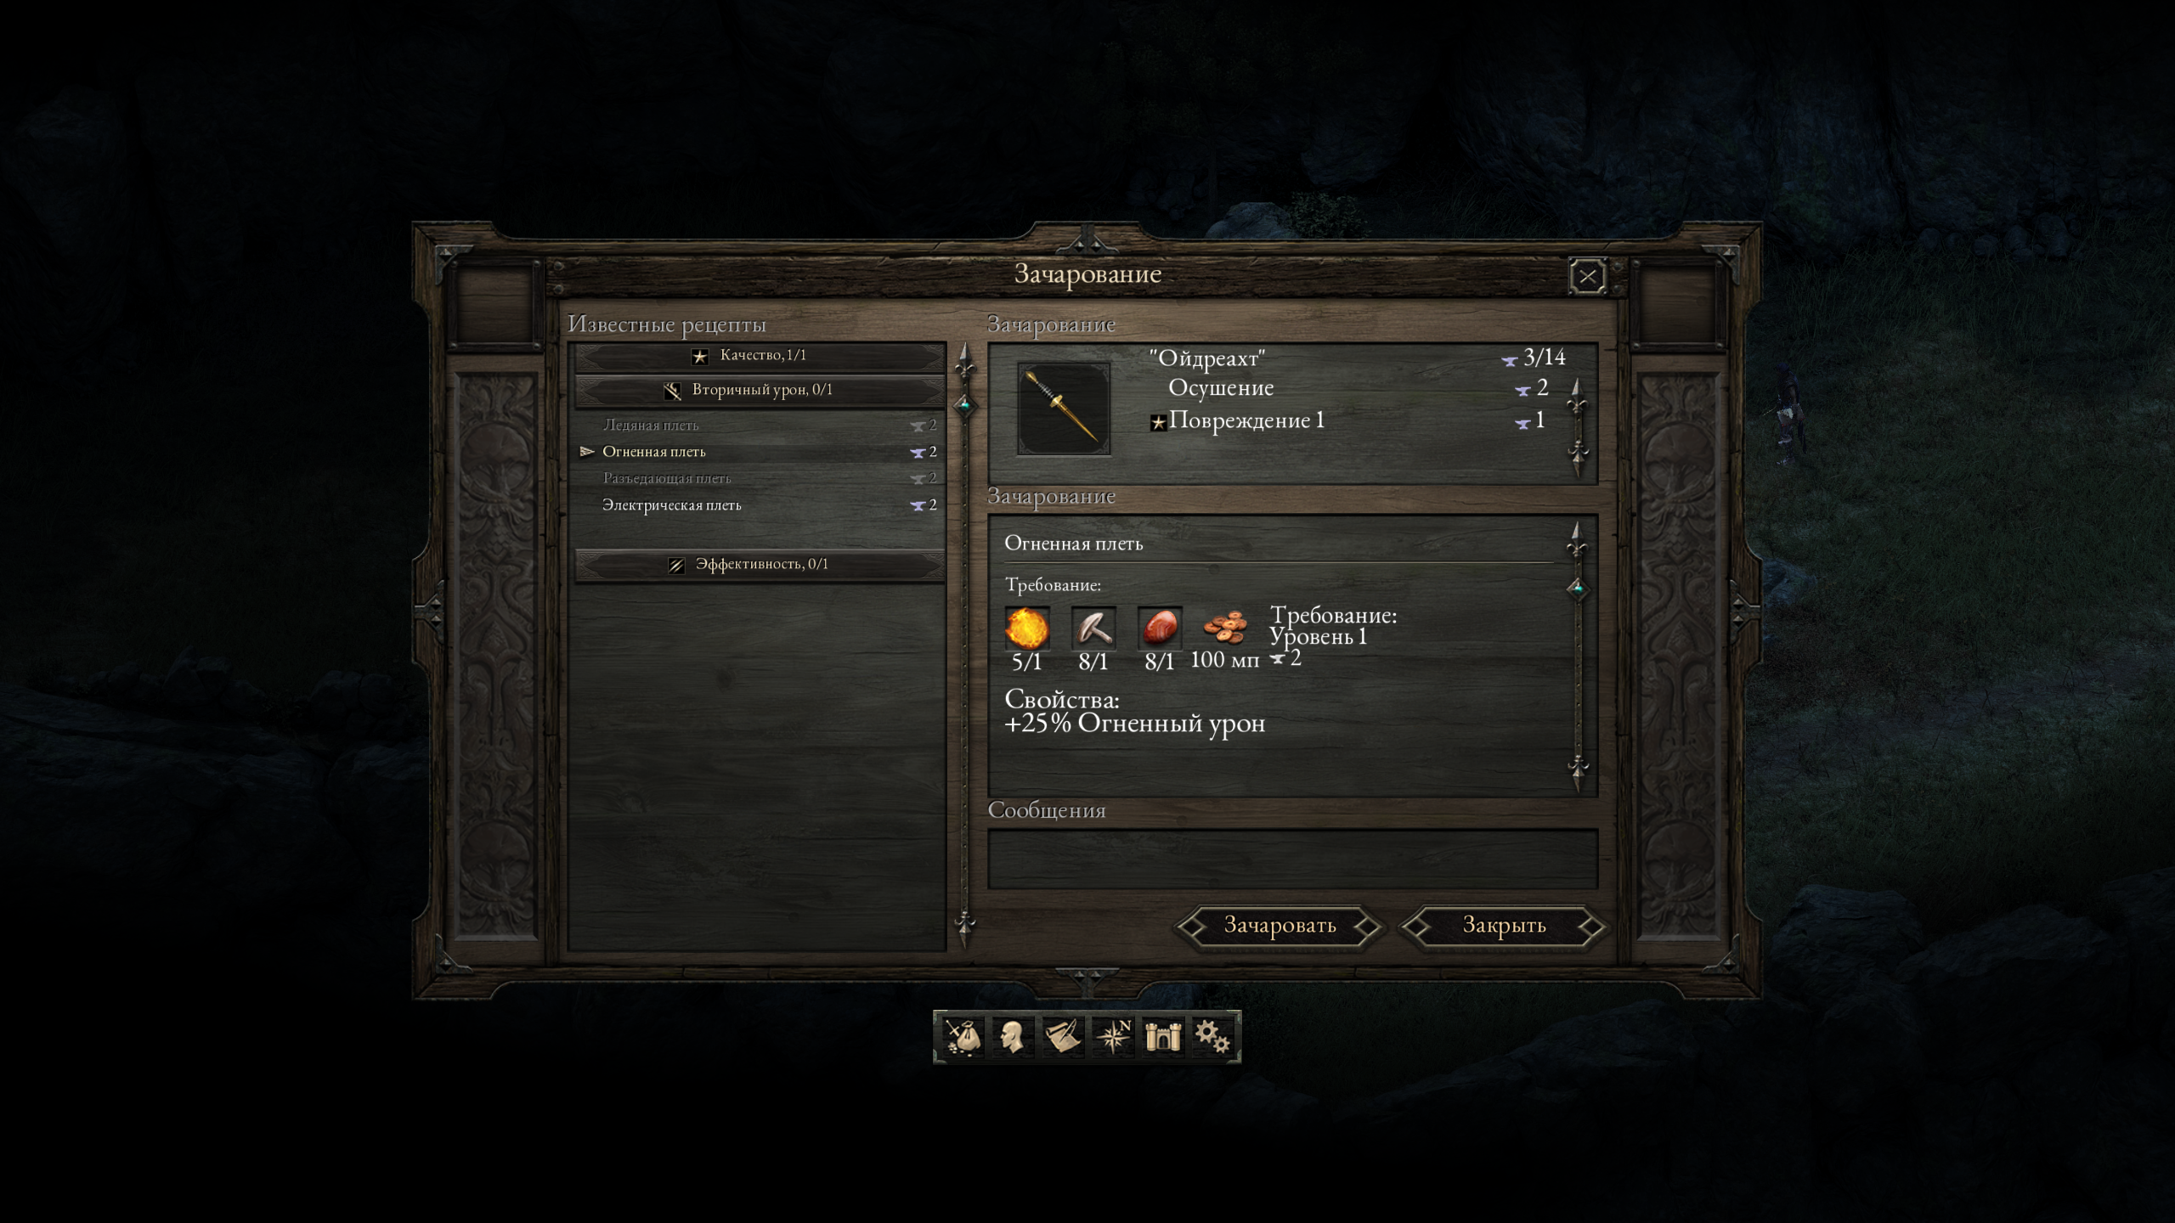Click the fire ingredient icon
Screen dimensions: 2175x1223
pos(1027,628)
